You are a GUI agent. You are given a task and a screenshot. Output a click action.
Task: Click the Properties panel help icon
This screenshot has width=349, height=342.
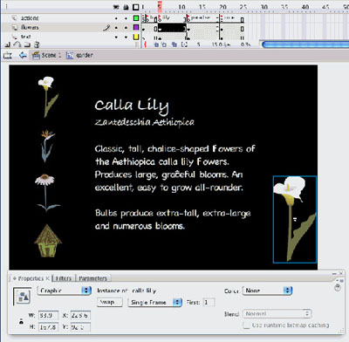pos(338,288)
